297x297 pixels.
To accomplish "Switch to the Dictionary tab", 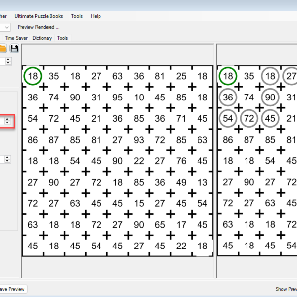I will (x=42, y=38).
